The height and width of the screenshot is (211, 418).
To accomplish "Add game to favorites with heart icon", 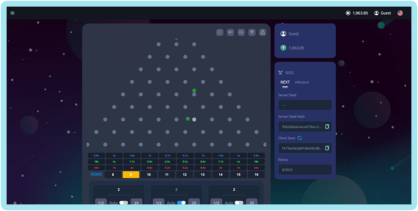I will point(220,33).
